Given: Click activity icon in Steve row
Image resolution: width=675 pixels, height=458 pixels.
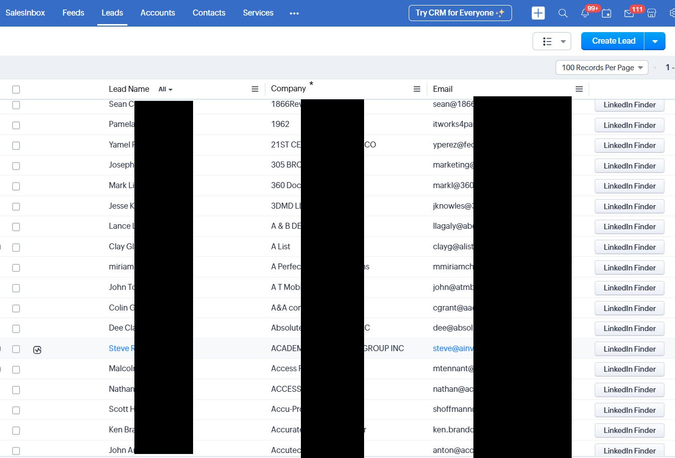Looking at the screenshot, I should tap(37, 350).
